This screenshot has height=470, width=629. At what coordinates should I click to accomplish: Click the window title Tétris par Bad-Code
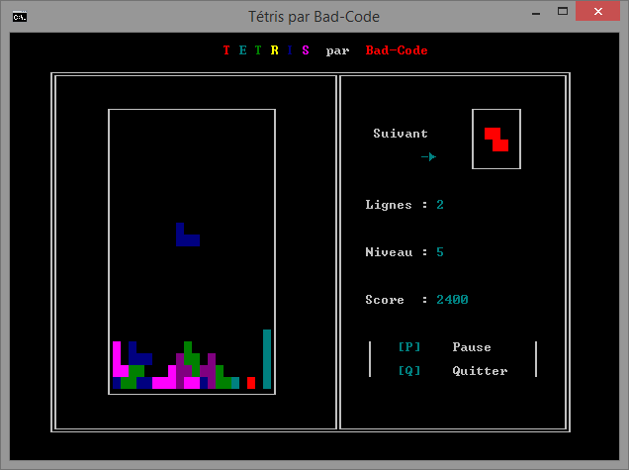314,17
